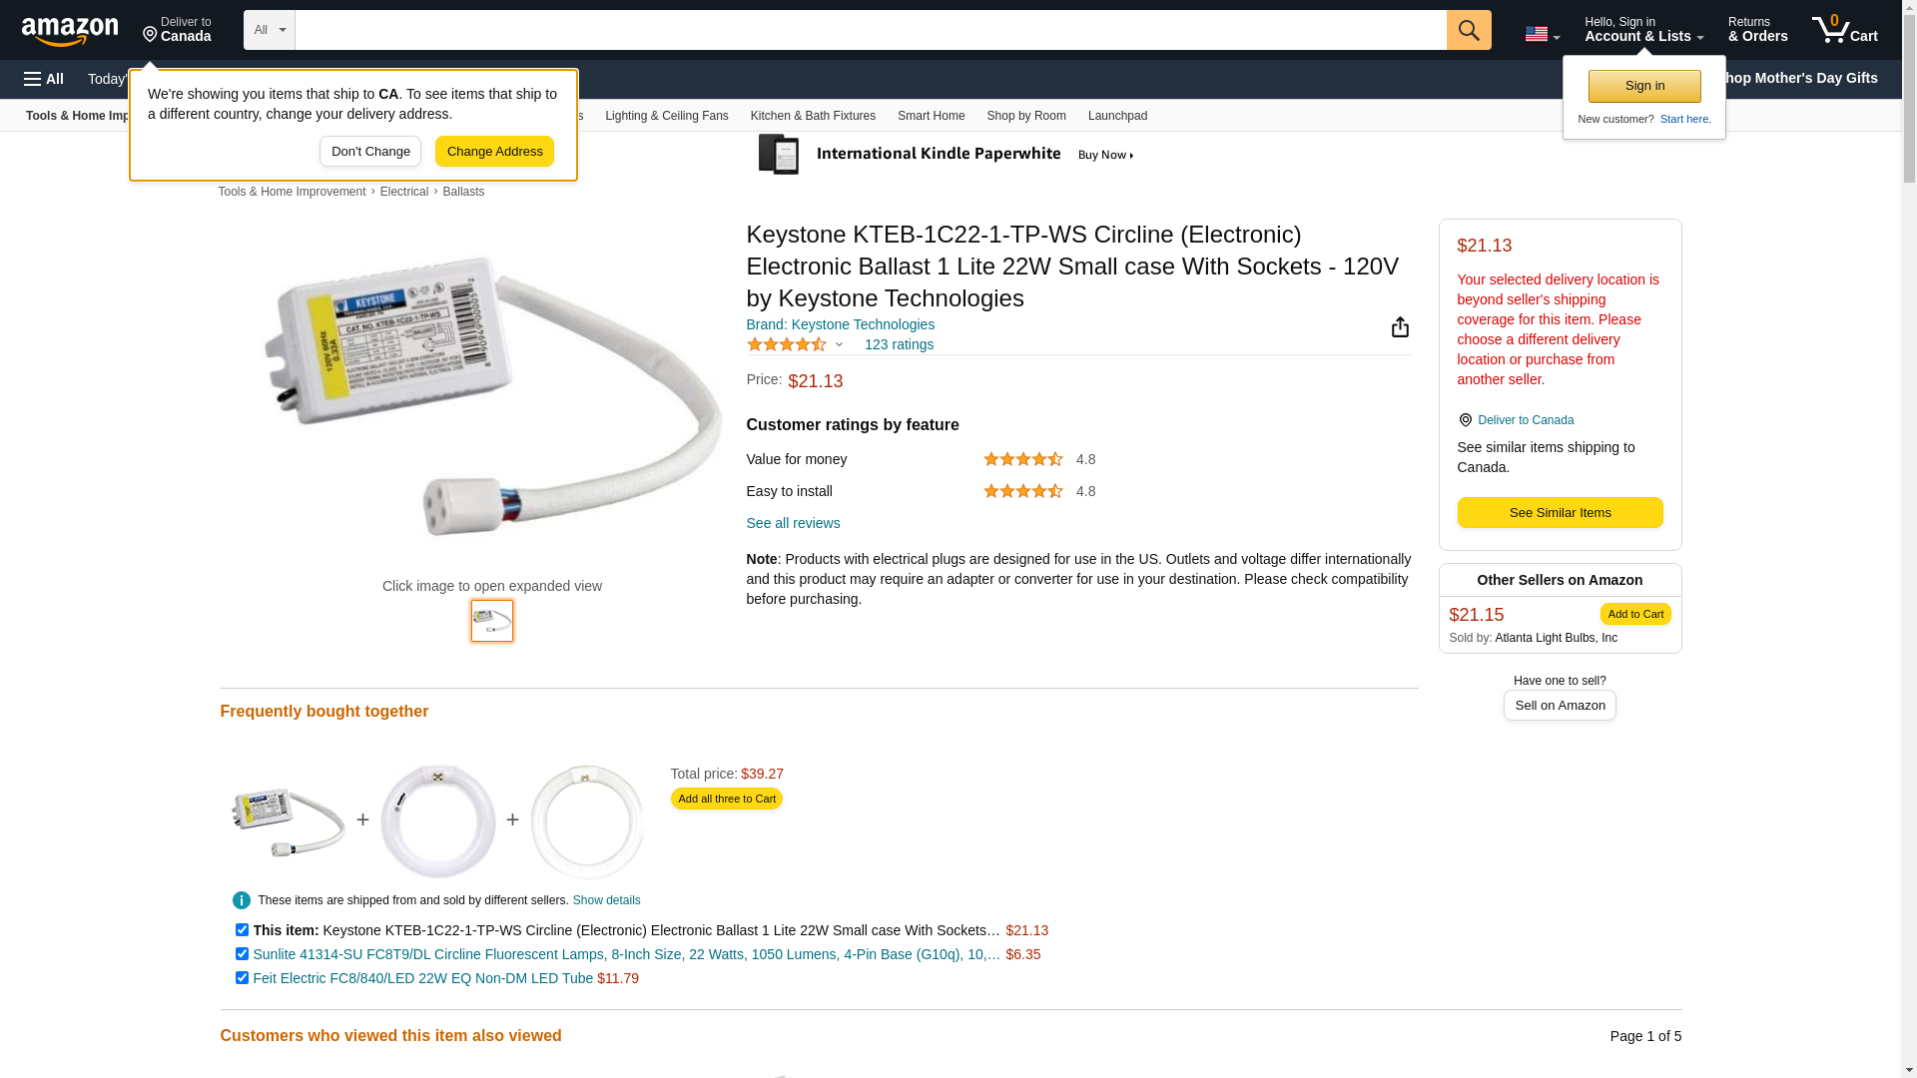Uncheck the Feit Electric LED tube checkbox
1917x1078 pixels.
coord(242,978)
